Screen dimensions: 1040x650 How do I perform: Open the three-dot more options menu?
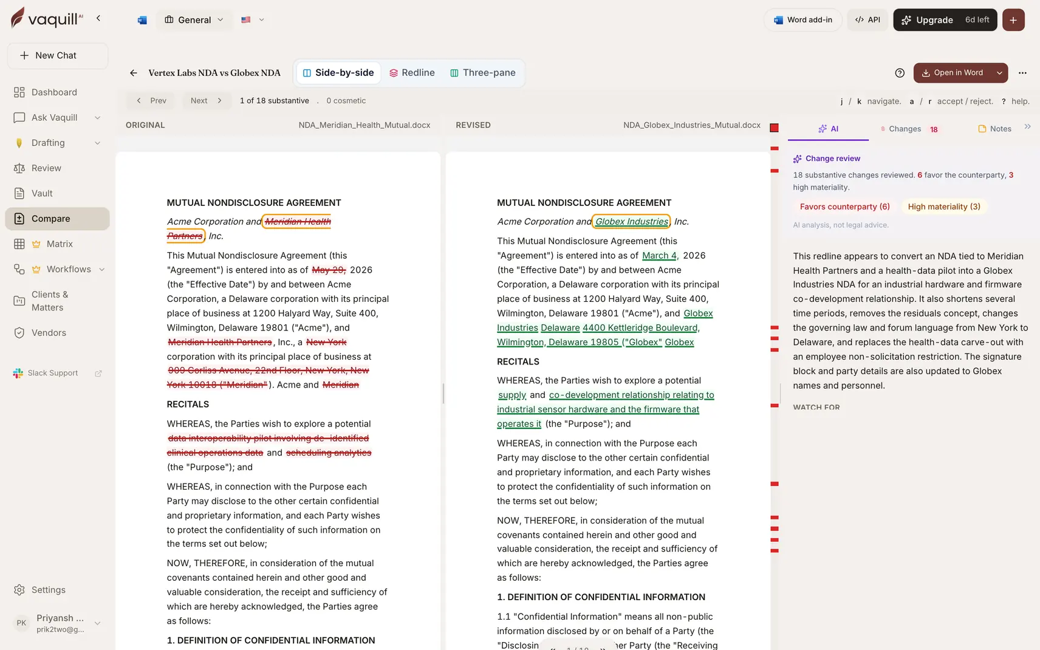[x=1022, y=73]
